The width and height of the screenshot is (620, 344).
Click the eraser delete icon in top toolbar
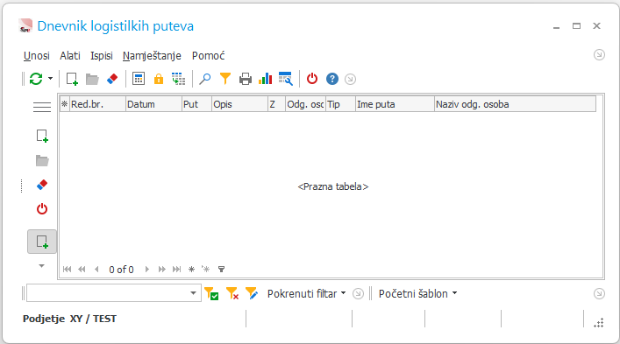click(112, 79)
